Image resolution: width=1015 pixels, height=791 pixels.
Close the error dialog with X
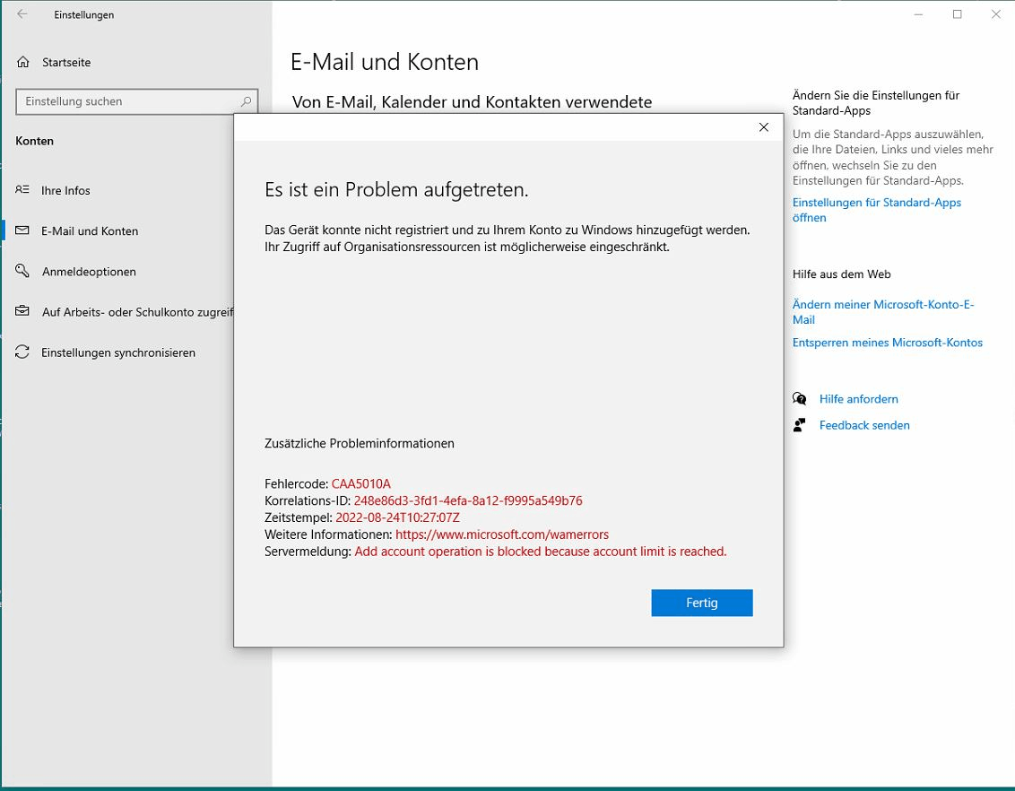coord(764,126)
